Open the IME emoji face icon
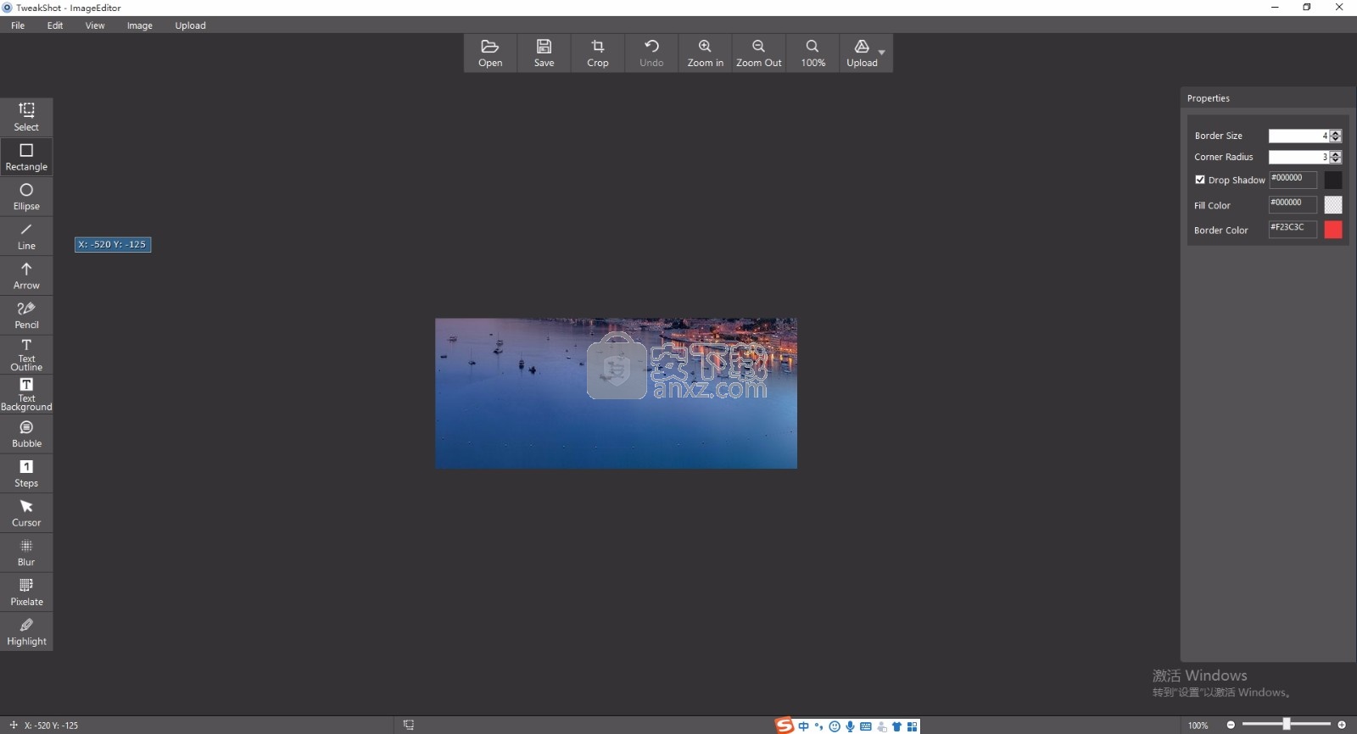 [x=835, y=726]
